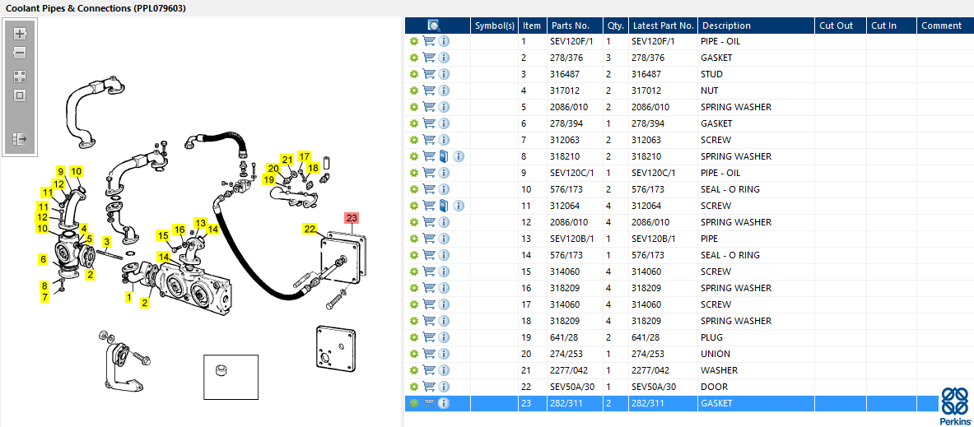Add STUD 316487 to cart
The width and height of the screenshot is (974, 427).
(429, 74)
